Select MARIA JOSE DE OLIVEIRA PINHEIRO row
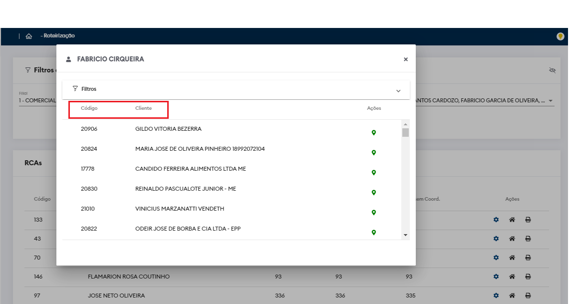 coord(200,149)
